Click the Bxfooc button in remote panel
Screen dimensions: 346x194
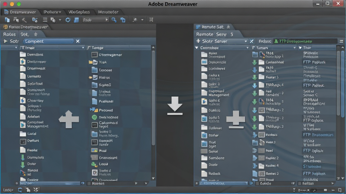265,41
